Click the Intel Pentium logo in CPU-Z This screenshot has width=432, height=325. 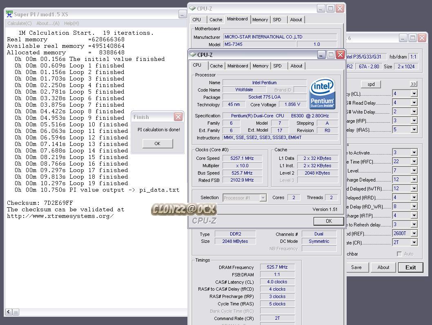point(322,94)
